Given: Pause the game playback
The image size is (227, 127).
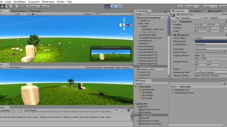Looking at the screenshot, I should tap(113, 6).
